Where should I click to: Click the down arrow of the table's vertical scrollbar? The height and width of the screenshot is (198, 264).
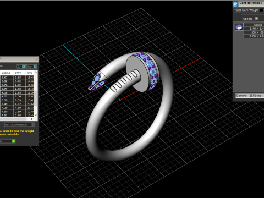(x=36, y=115)
